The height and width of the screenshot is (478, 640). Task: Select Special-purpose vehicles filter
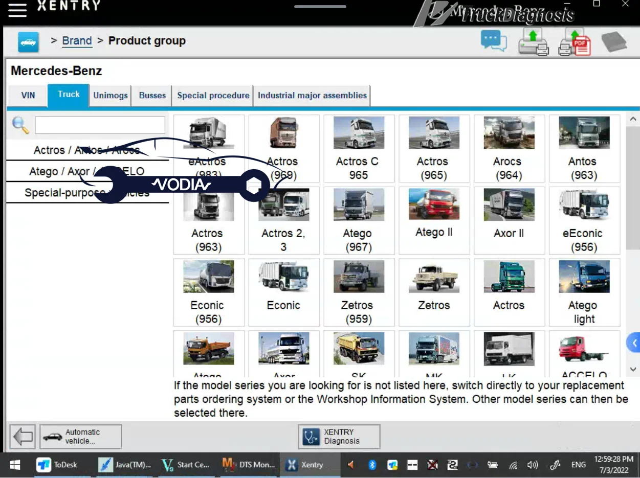(x=87, y=193)
